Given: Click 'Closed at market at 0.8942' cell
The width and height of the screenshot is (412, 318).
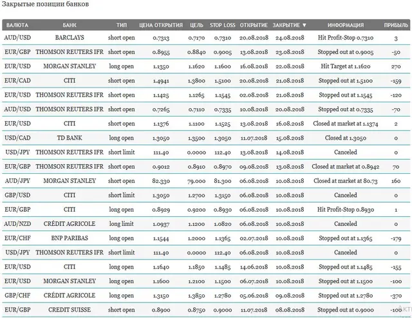Looking at the screenshot, I should click(x=346, y=167).
